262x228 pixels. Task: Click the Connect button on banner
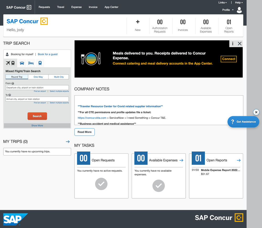coord(229,59)
